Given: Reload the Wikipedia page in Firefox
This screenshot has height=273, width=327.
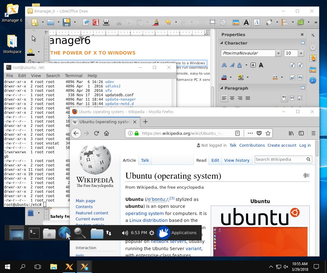Looking at the screenshot, I should click(96, 133).
